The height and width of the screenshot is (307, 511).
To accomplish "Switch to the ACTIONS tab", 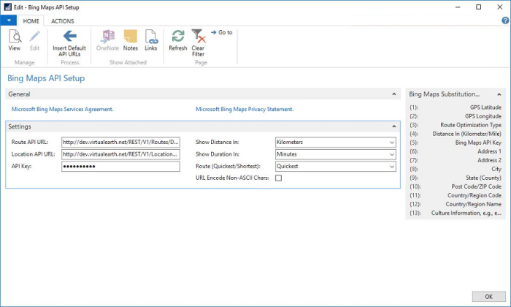I will [x=62, y=21].
